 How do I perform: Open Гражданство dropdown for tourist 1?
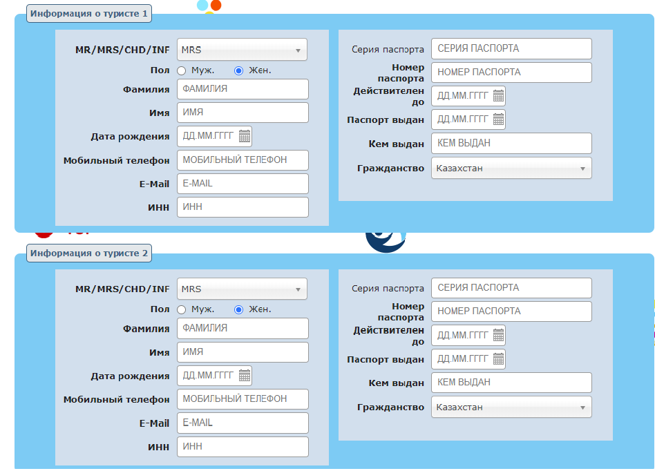click(x=511, y=168)
